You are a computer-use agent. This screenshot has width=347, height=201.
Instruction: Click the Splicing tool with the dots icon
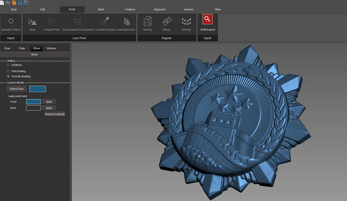pos(186,24)
